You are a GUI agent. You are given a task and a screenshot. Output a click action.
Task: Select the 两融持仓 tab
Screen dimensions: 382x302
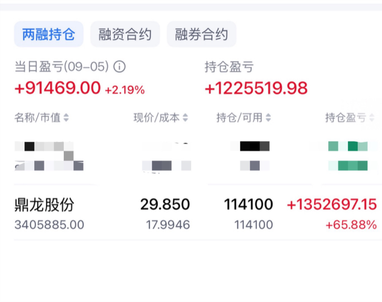click(x=48, y=34)
